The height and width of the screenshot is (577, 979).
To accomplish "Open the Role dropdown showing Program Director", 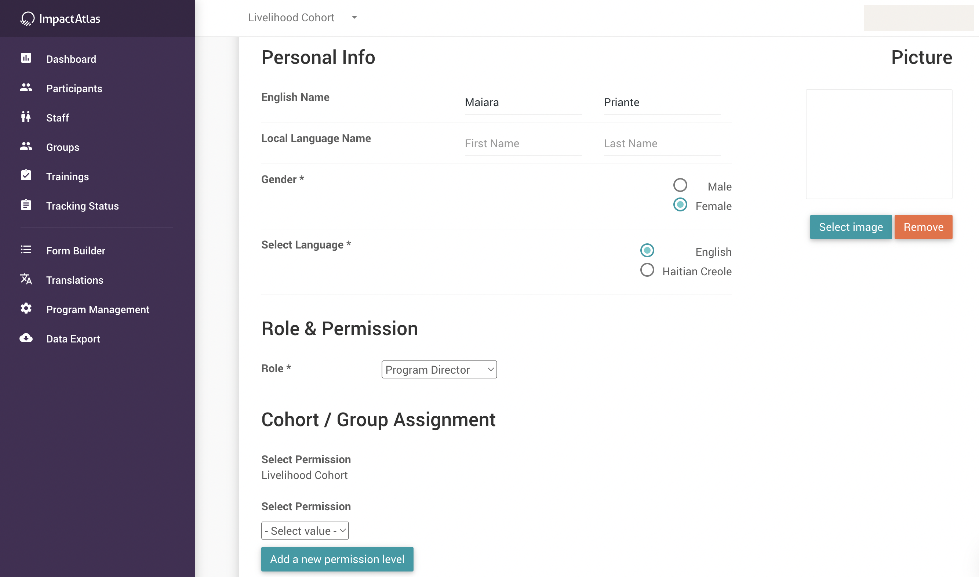I will 439,370.
